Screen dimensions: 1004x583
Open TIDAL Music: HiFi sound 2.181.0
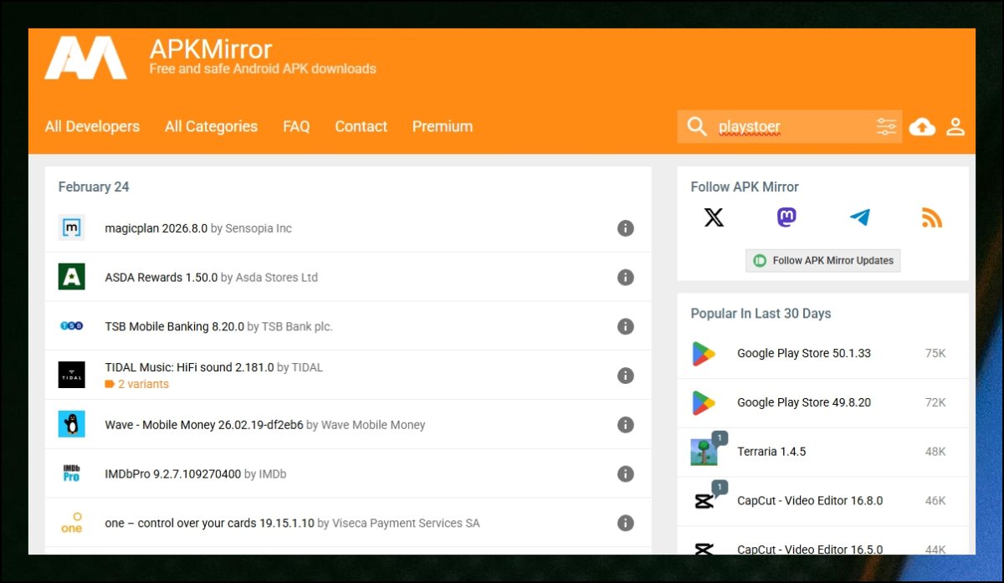[x=190, y=367]
